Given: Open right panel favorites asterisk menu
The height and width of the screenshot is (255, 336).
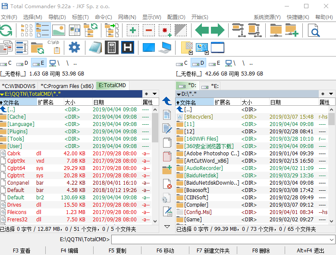Looking at the screenshot, I should pyautogui.click(x=323, y=94).
